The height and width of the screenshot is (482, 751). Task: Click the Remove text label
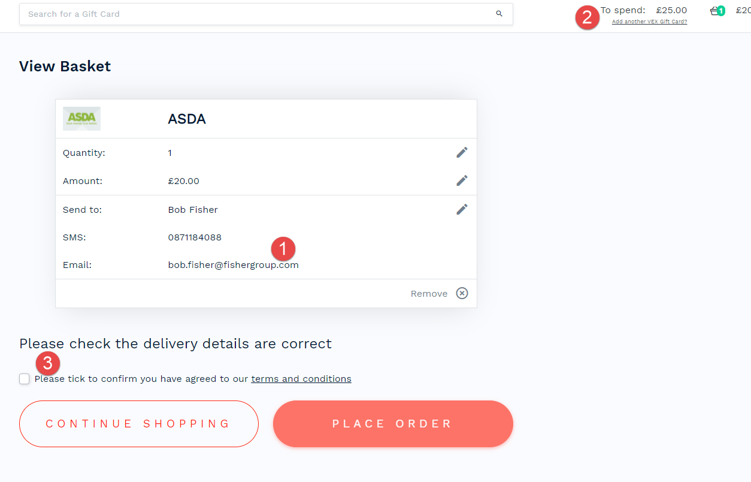tap(429, 294)
